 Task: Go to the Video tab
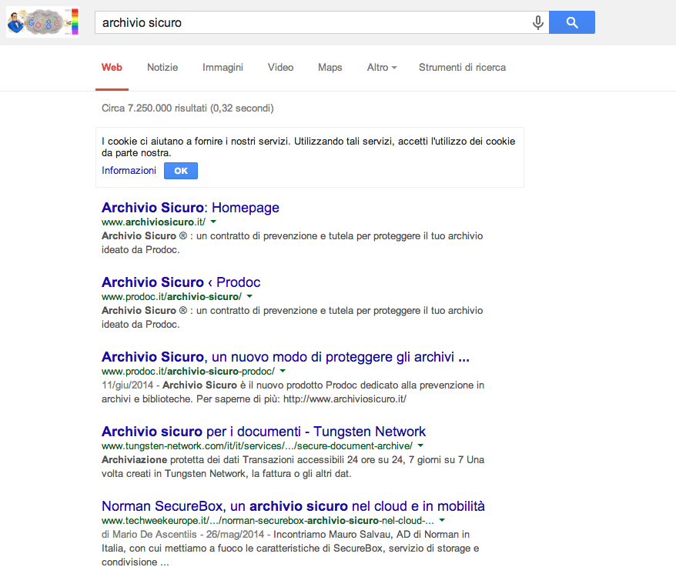pyautogui.click(x=281, y=68)
